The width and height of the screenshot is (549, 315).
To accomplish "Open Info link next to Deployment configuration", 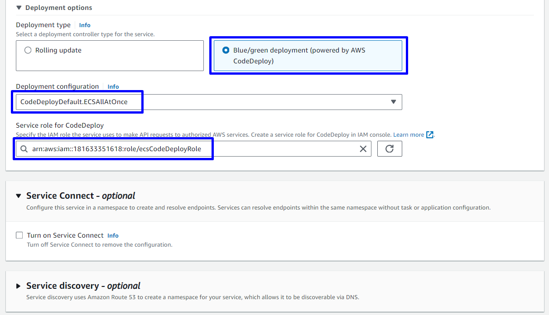I will (x=113, y=87).
